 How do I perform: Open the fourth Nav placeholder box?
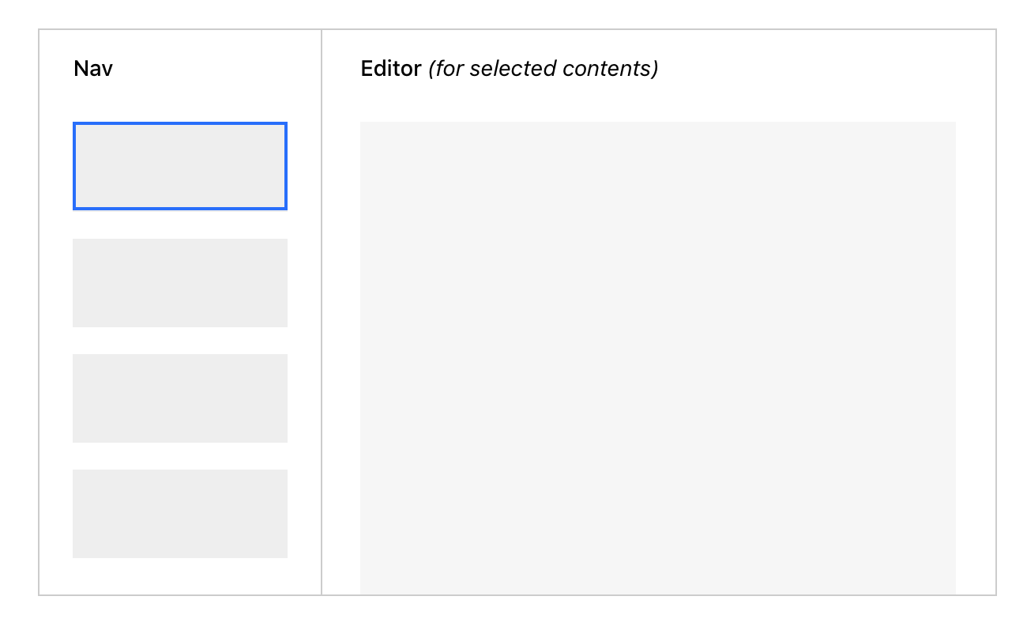coord(180,513)
